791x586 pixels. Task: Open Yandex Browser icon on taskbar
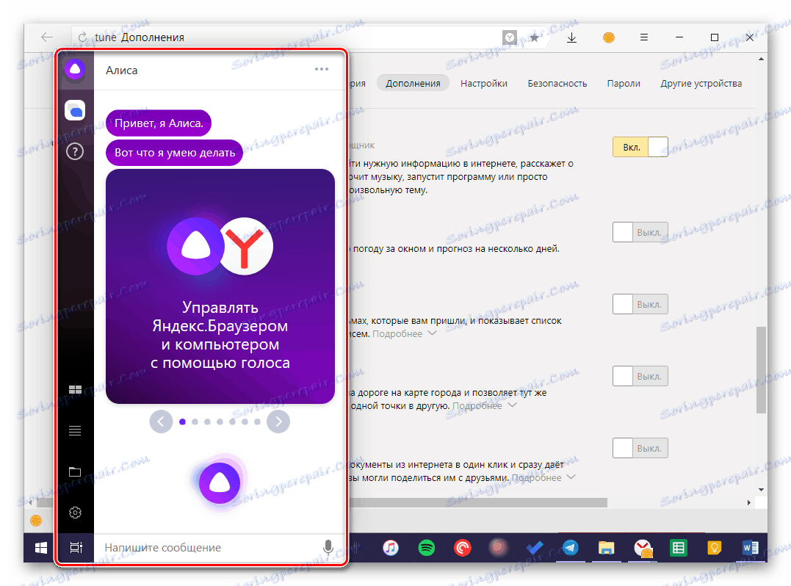(x=643, y=548)
